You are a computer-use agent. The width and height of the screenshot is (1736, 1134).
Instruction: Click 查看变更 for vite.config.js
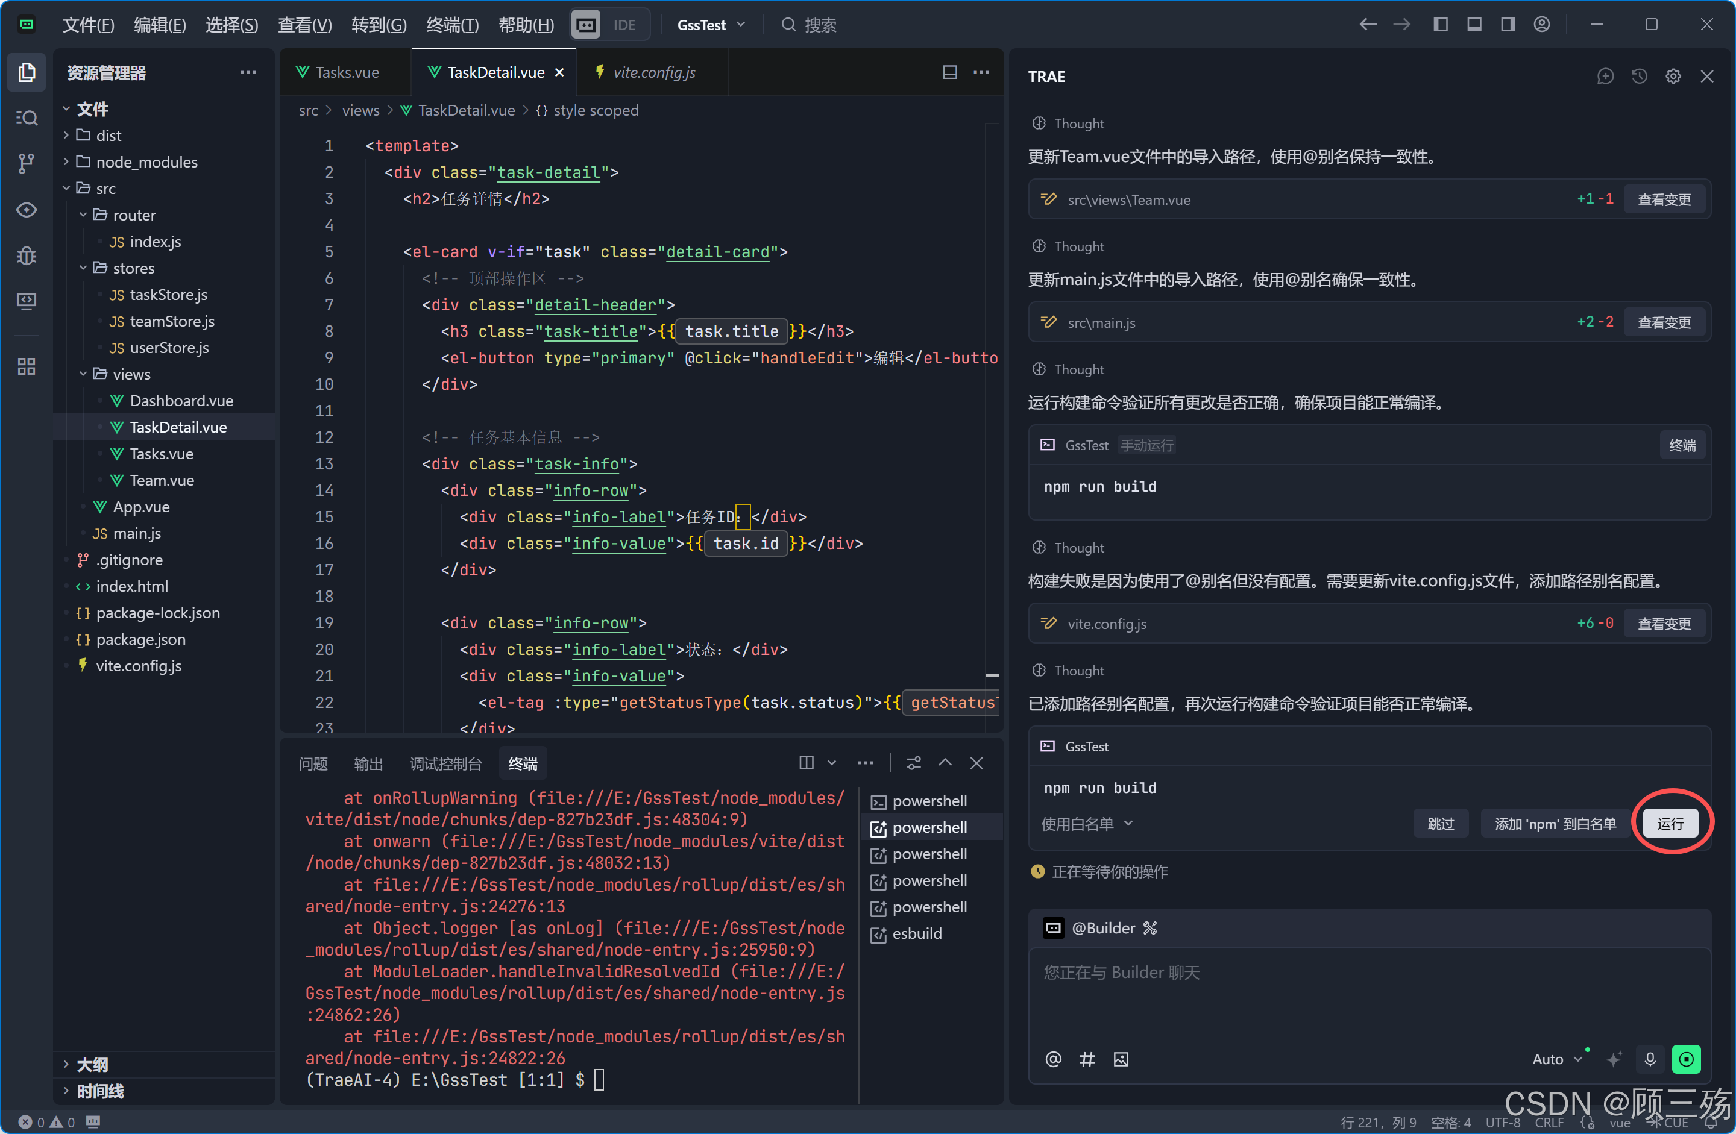pyautogui.click(x=1663, y=624)
